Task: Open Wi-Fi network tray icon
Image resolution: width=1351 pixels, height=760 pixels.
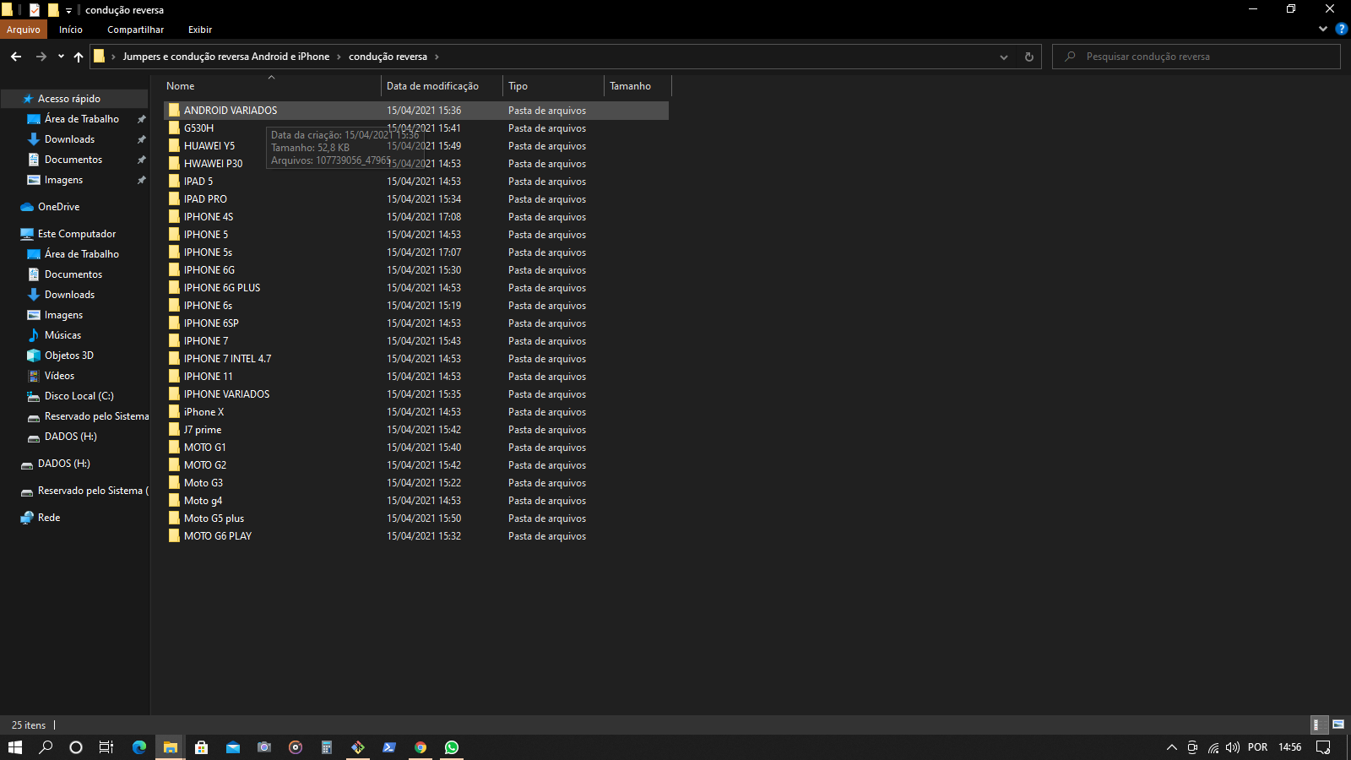Action: 1213,747
